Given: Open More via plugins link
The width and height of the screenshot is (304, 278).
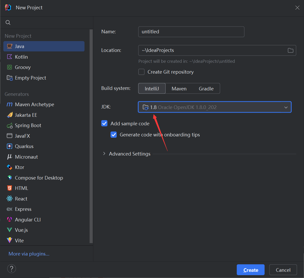Looking at the screenshot, I should click(29, 254).
